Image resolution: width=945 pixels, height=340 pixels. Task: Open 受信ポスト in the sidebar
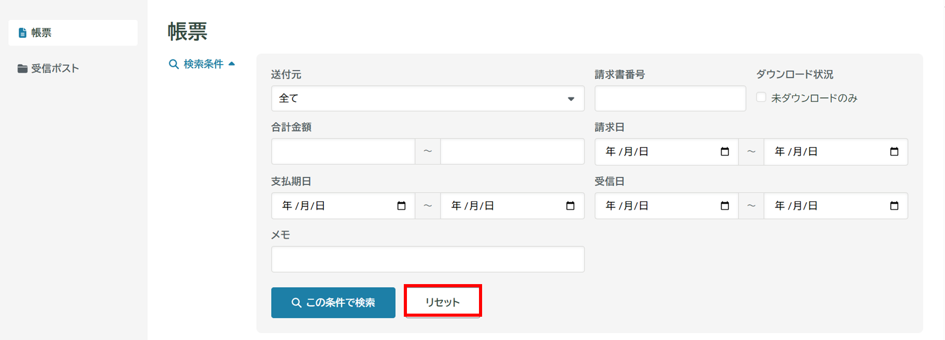point(54,68)
